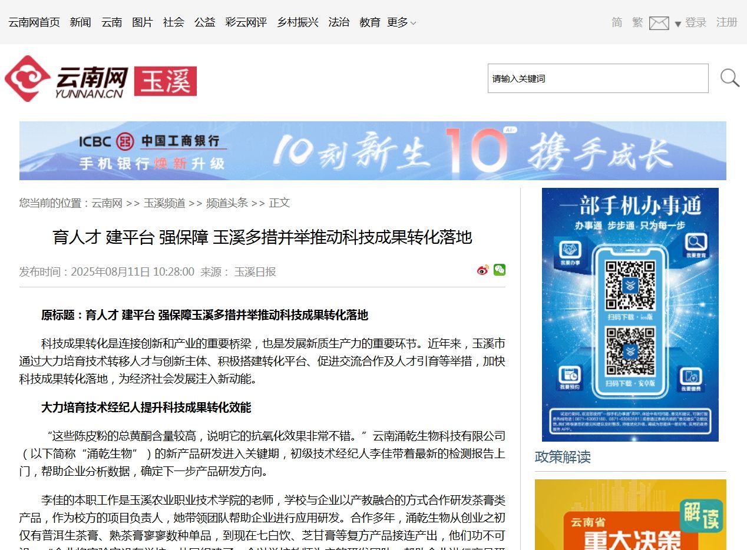
Task: Switch to simplified Chinese 简
Action: [x=617, y=22]
